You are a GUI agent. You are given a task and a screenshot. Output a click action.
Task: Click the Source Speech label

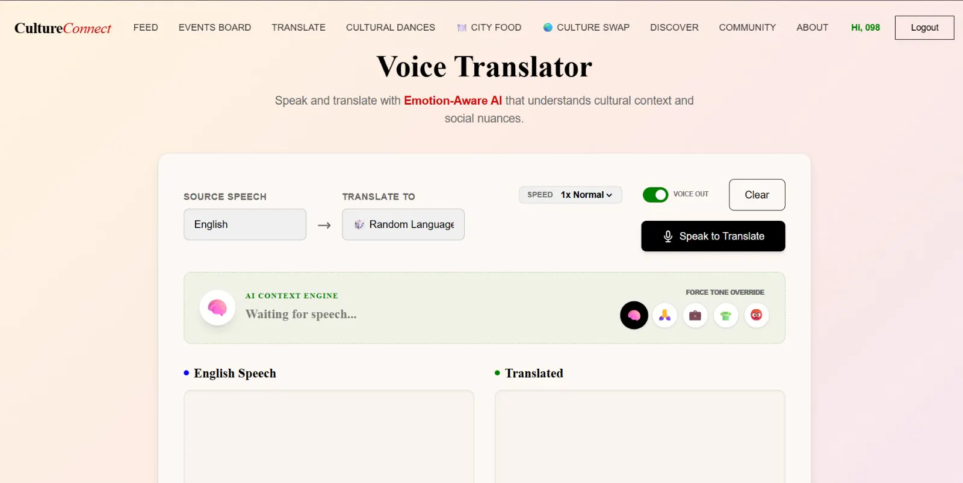[x=225, y=197]
